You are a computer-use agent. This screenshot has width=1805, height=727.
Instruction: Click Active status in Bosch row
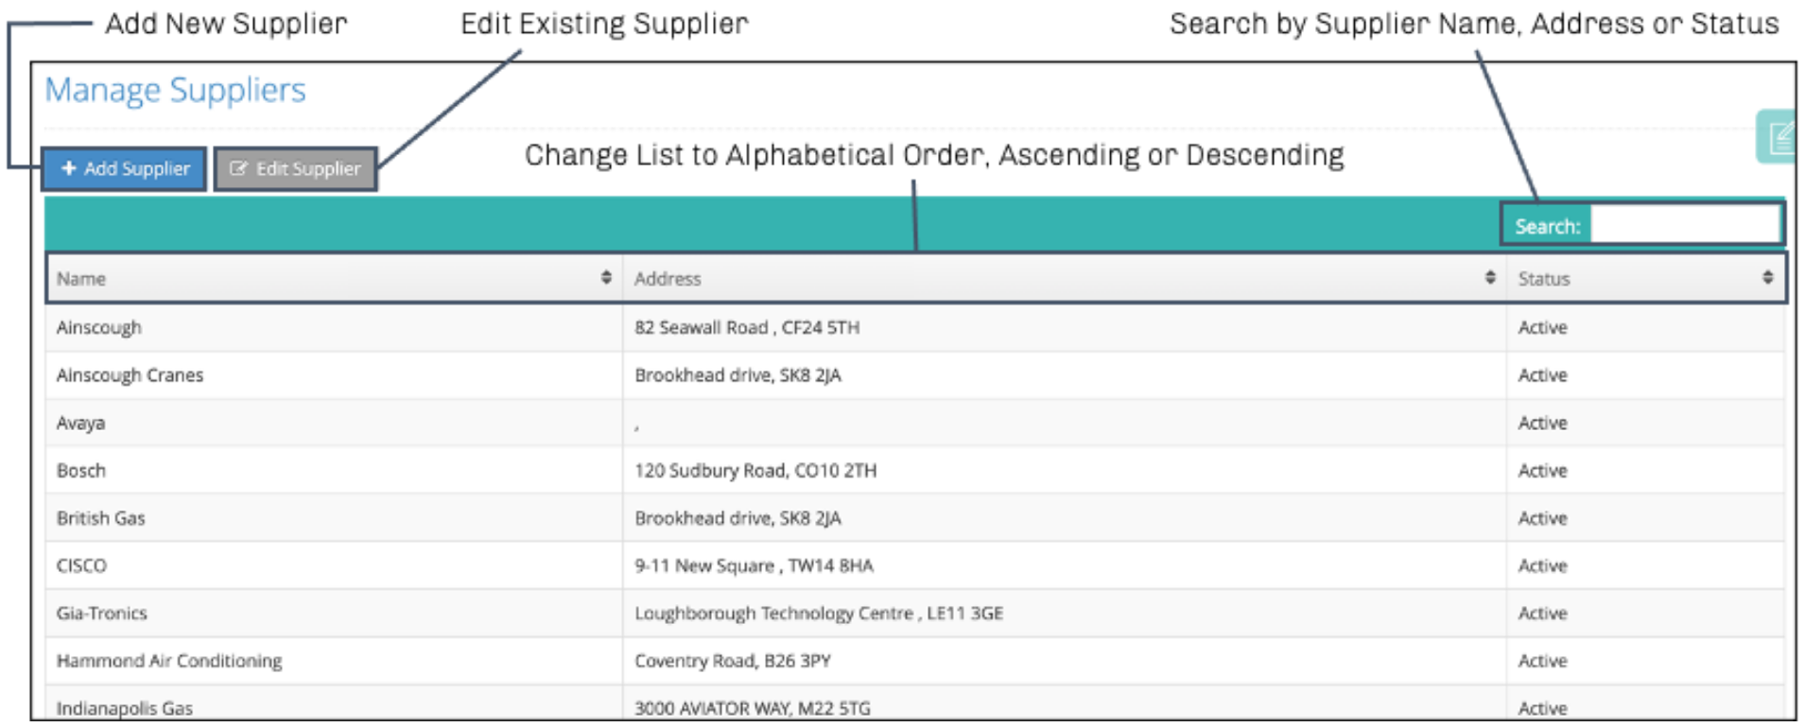(1542, 470)
